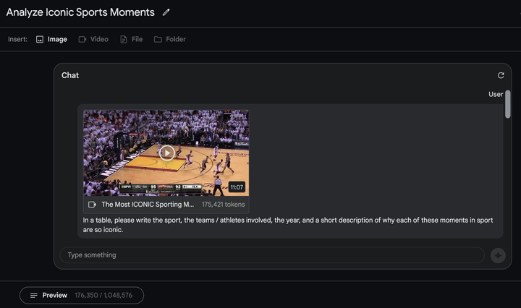Send the message with the sparkle button

click(498, 255)
